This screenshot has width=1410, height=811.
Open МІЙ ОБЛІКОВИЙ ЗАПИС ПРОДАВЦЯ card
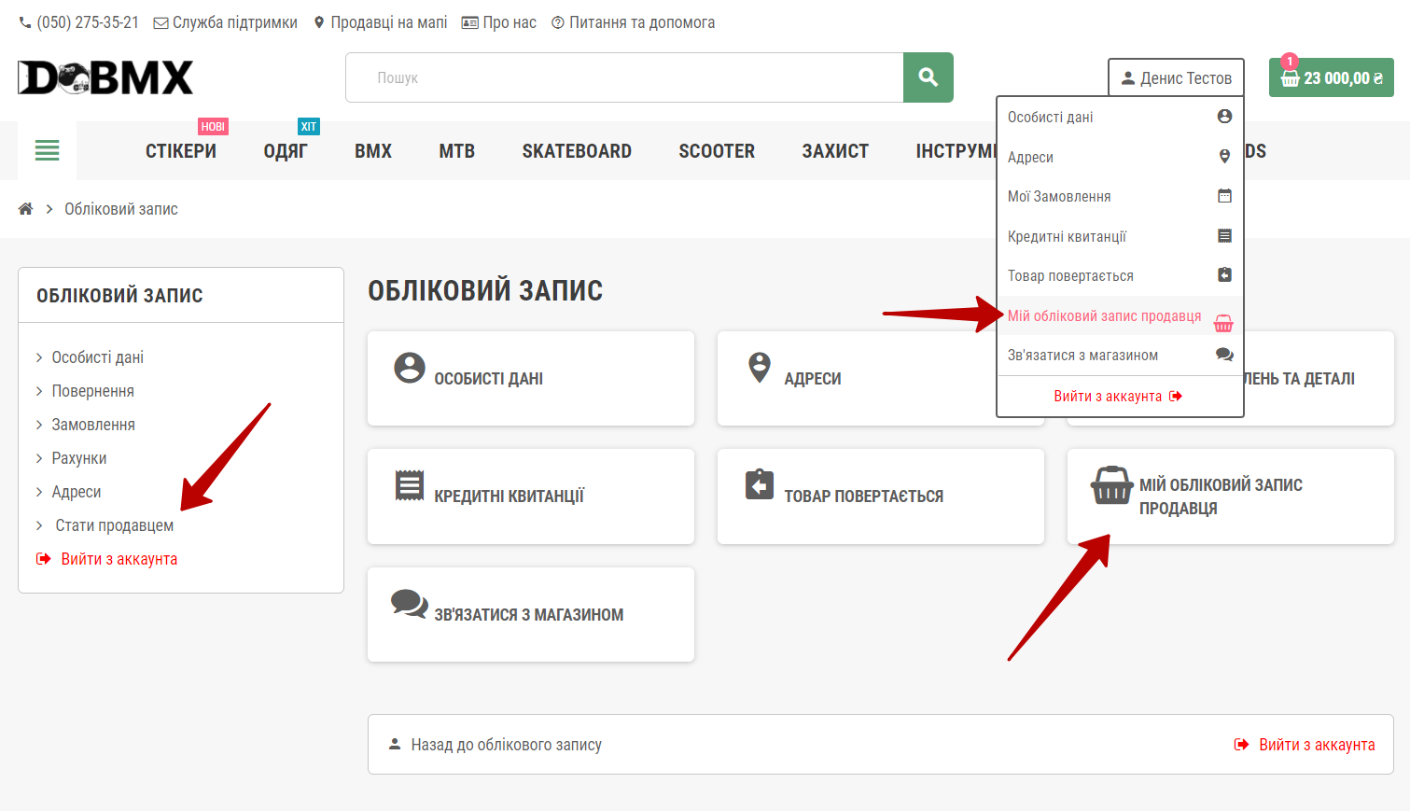[1231, 496]
